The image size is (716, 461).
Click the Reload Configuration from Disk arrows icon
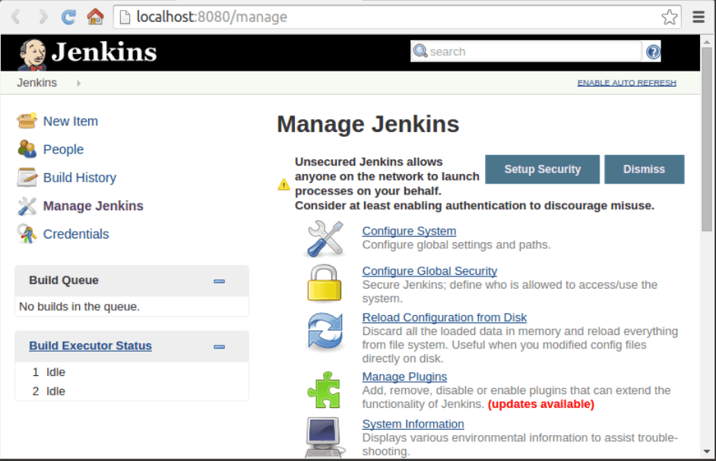click(x=324, y=332)
